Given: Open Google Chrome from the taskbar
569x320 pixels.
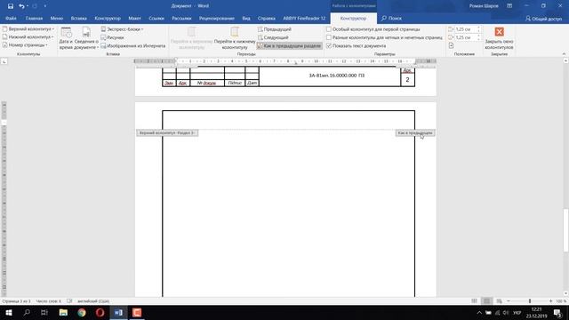Looking at the screenshot, I should point(82,313).
